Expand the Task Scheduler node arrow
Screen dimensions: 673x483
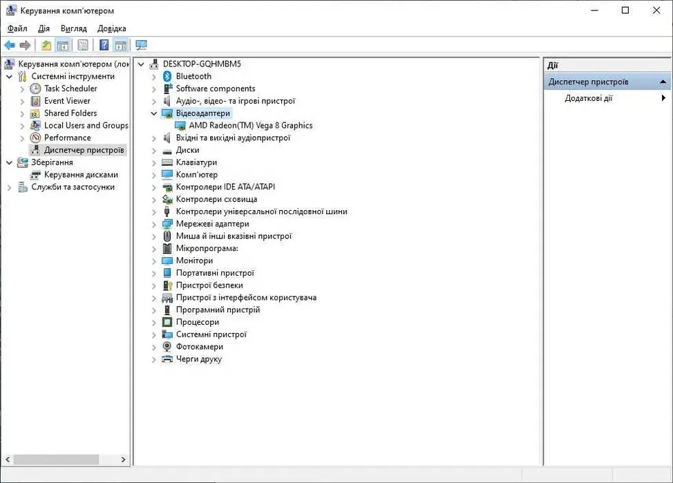(22, 89)
